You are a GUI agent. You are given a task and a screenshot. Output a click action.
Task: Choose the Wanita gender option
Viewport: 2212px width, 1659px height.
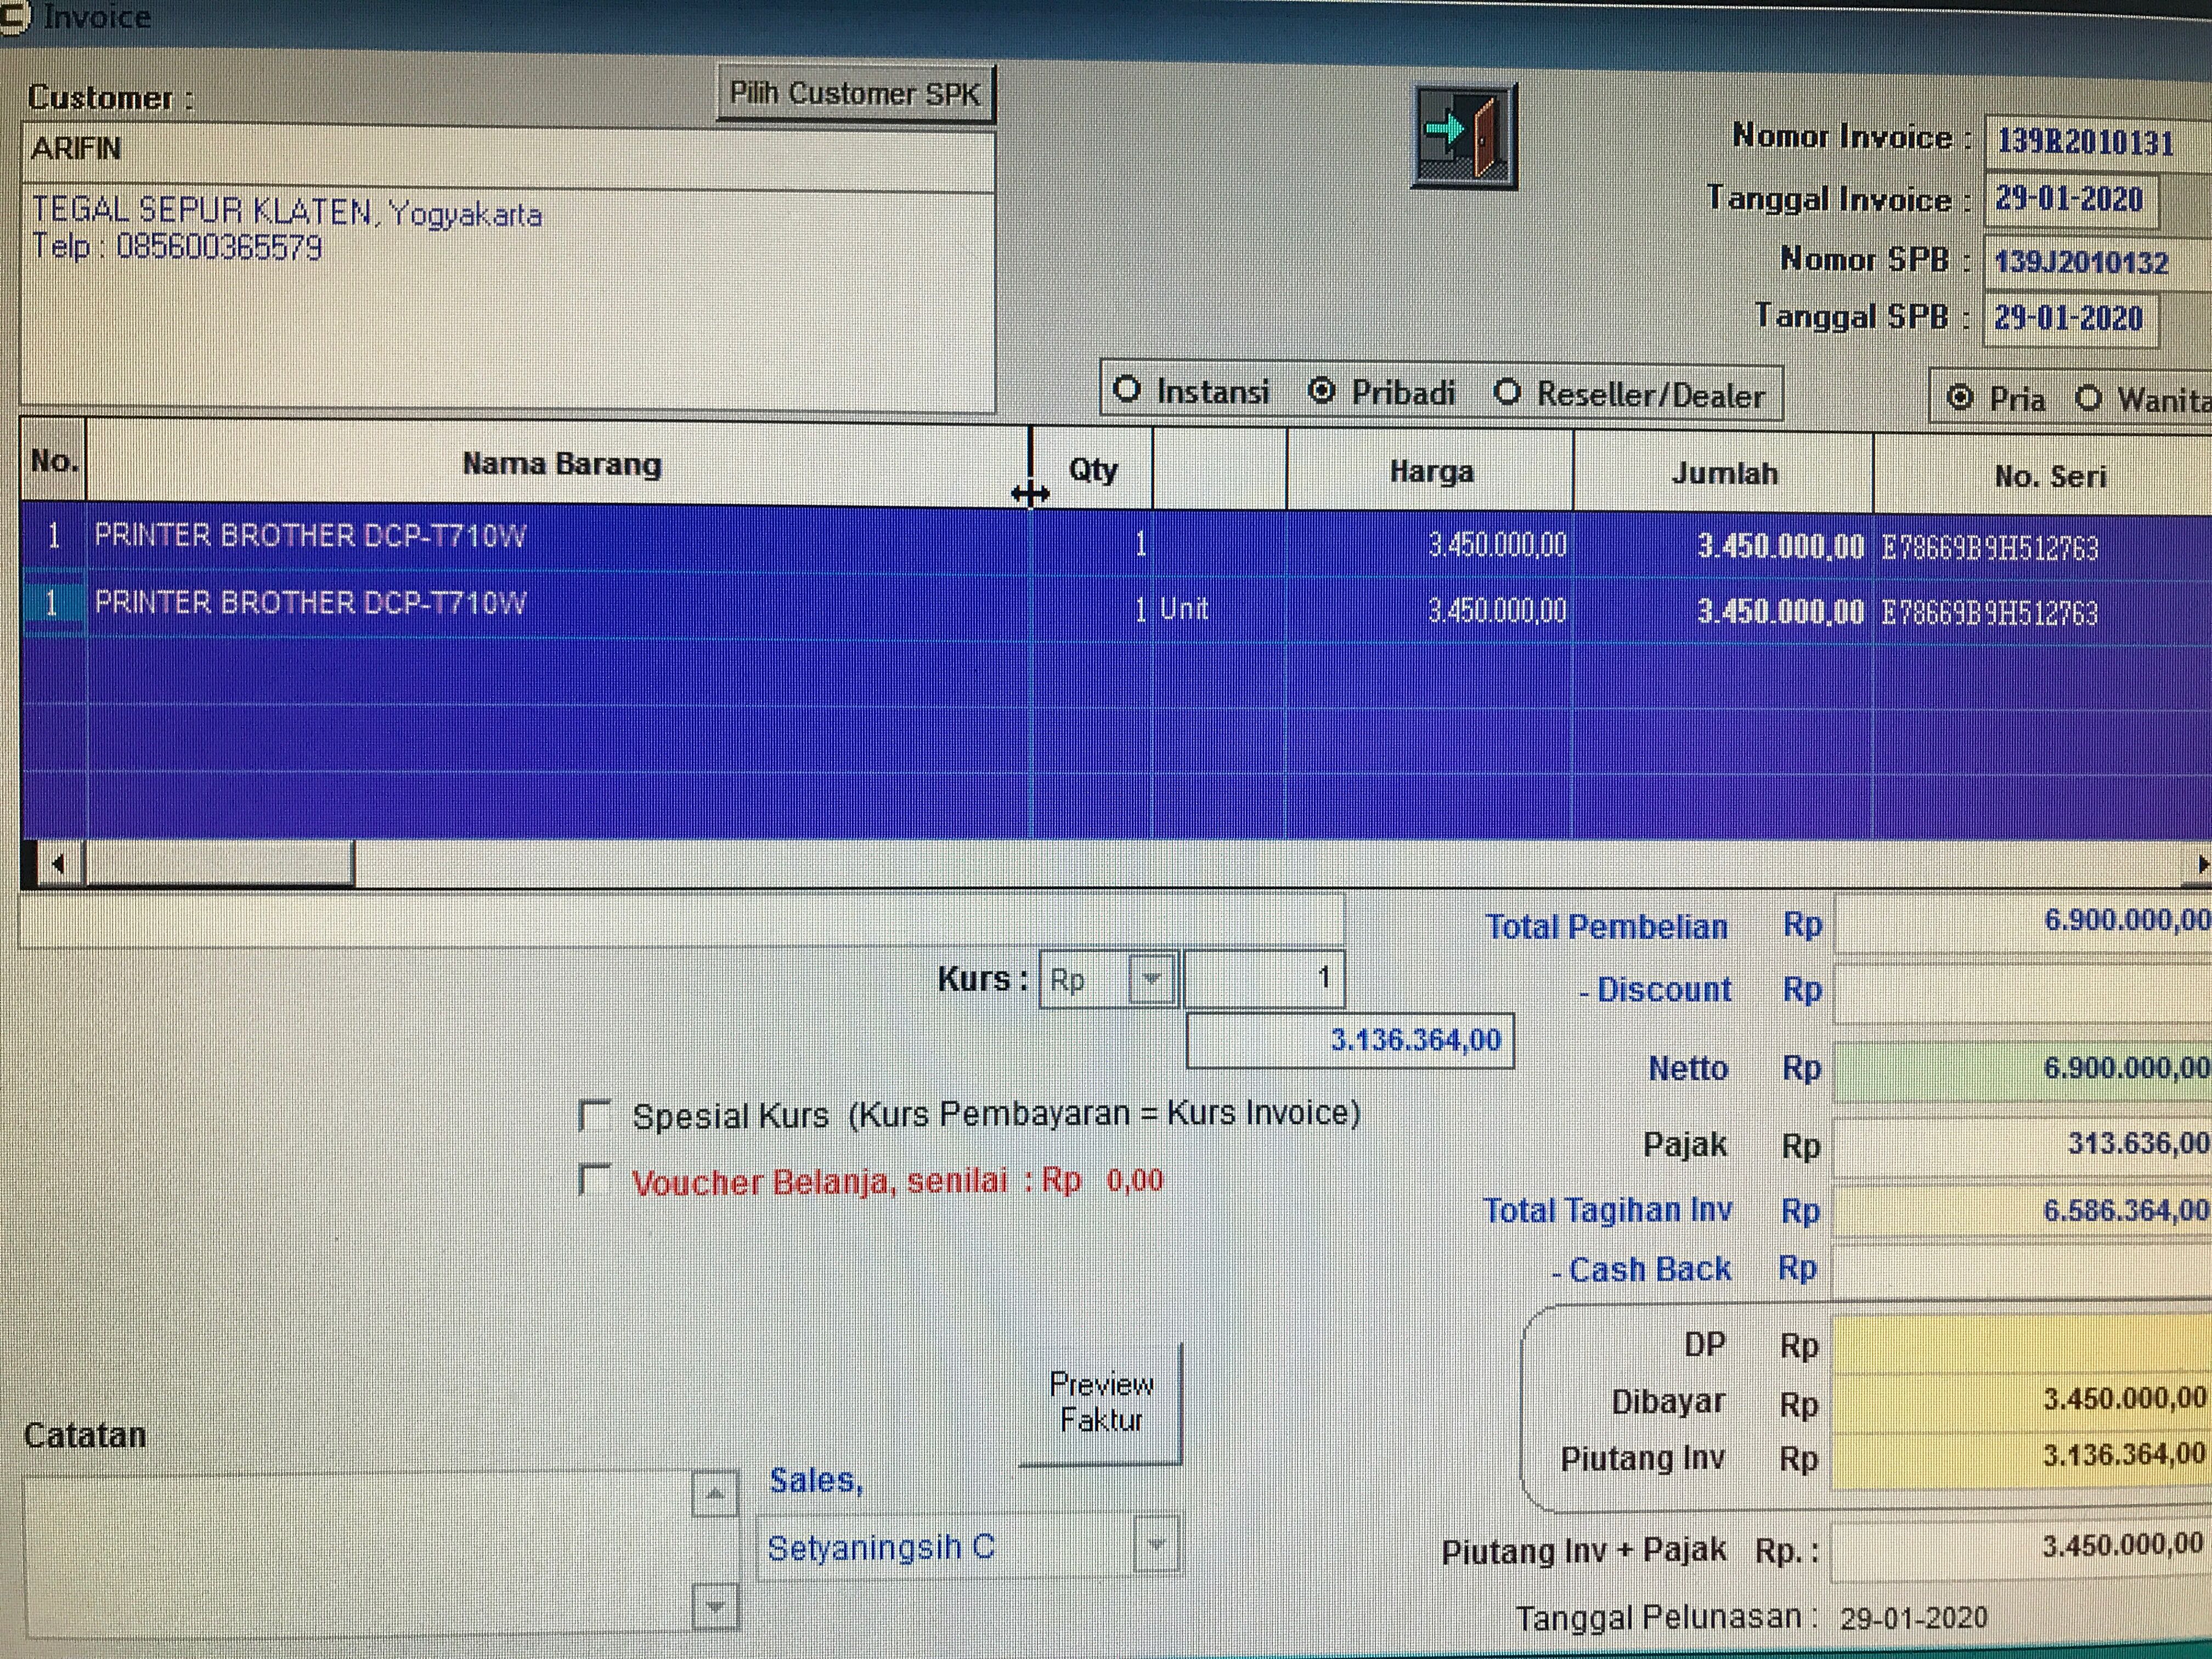(x=2088, y=399)
